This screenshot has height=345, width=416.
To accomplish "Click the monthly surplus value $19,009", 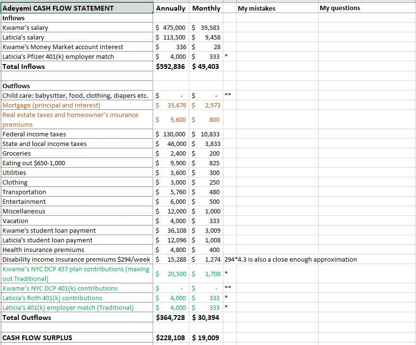I will coord(206,337).
